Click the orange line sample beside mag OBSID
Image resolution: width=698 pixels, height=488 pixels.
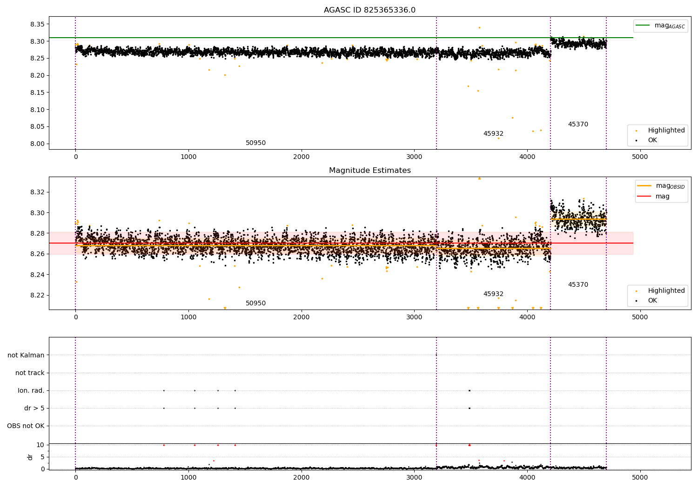(644, 186)
